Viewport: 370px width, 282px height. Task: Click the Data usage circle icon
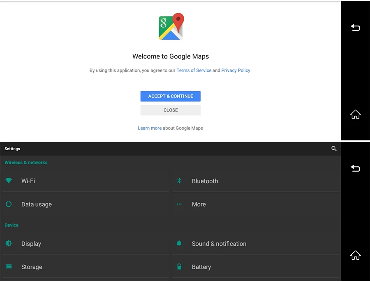(9, 204)
